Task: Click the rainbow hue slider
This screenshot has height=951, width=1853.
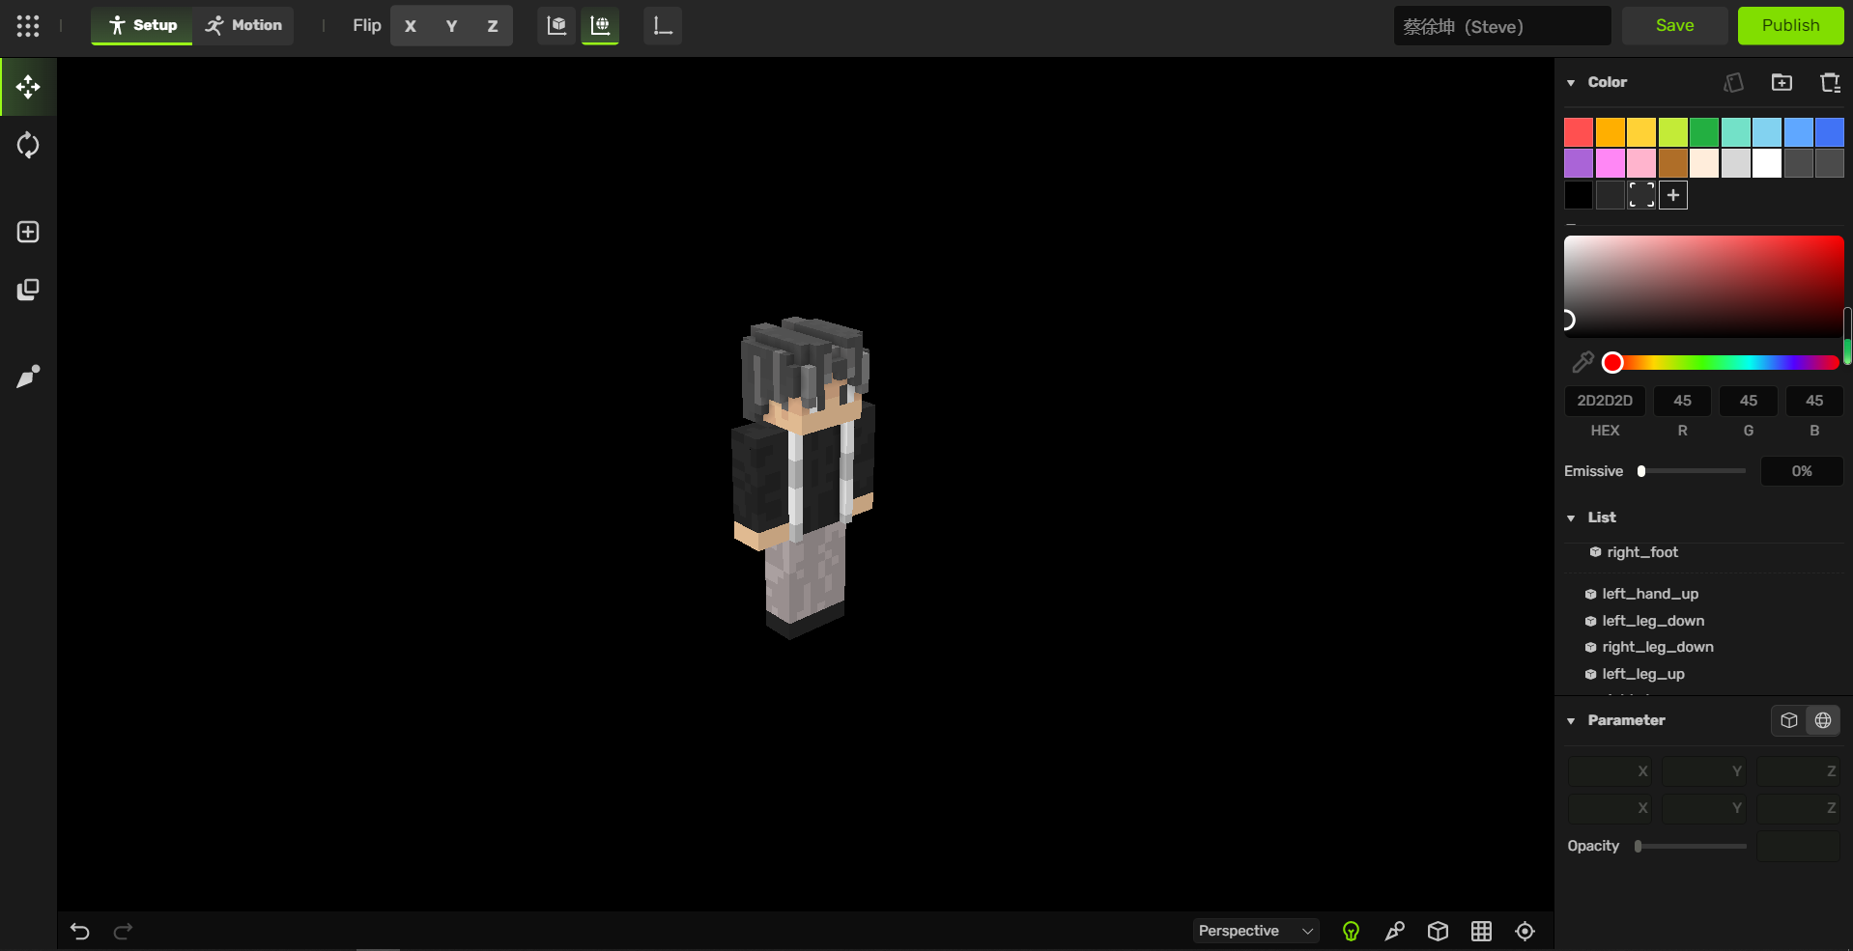Action: point(1721,363)
